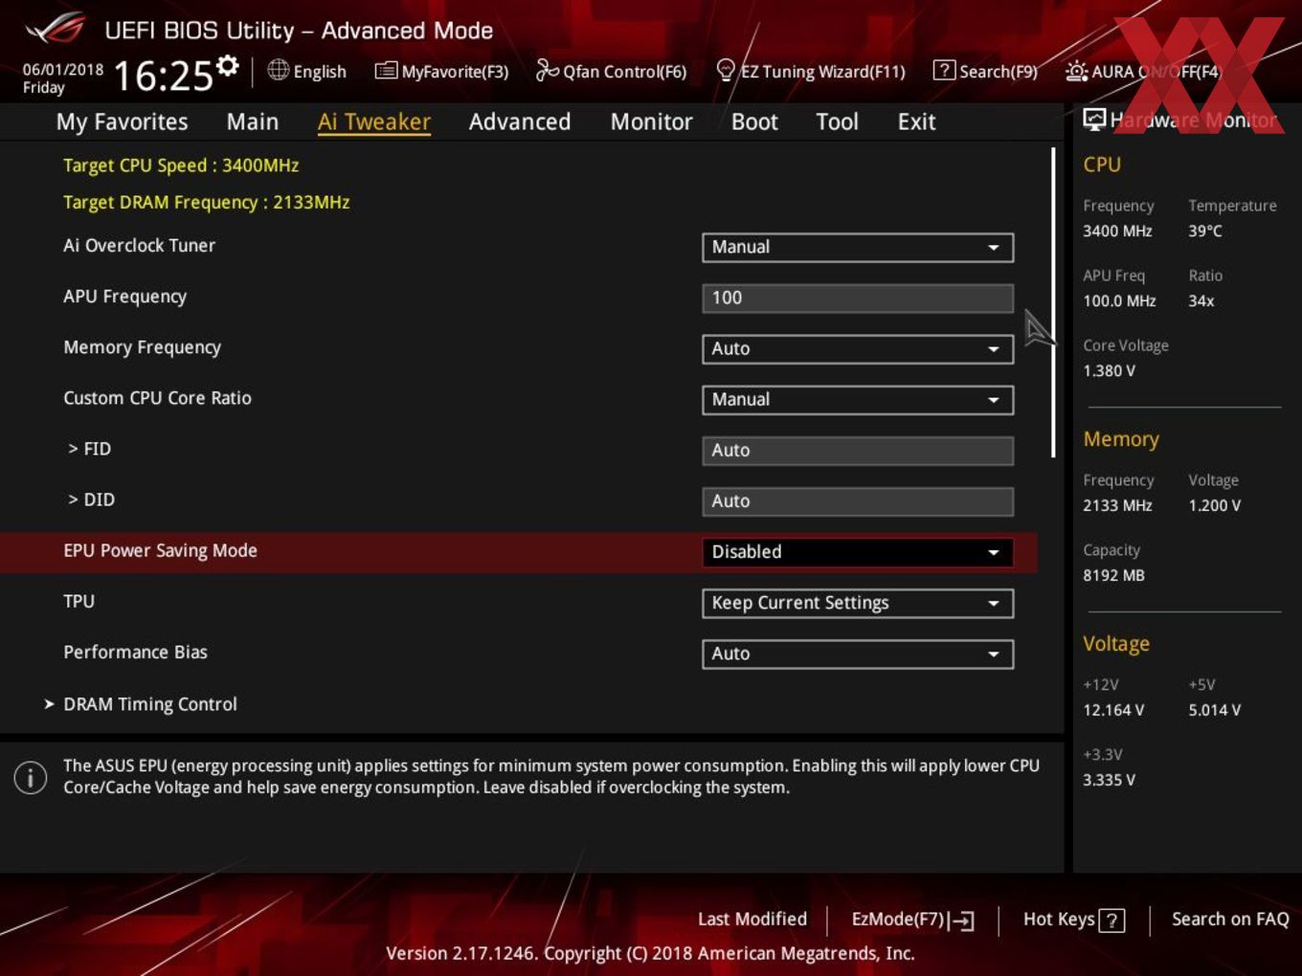Select the Ai Tweaker tab
Image resolution: width=1302 pixels, height=976 pixels.
click(x=373, y=122)
